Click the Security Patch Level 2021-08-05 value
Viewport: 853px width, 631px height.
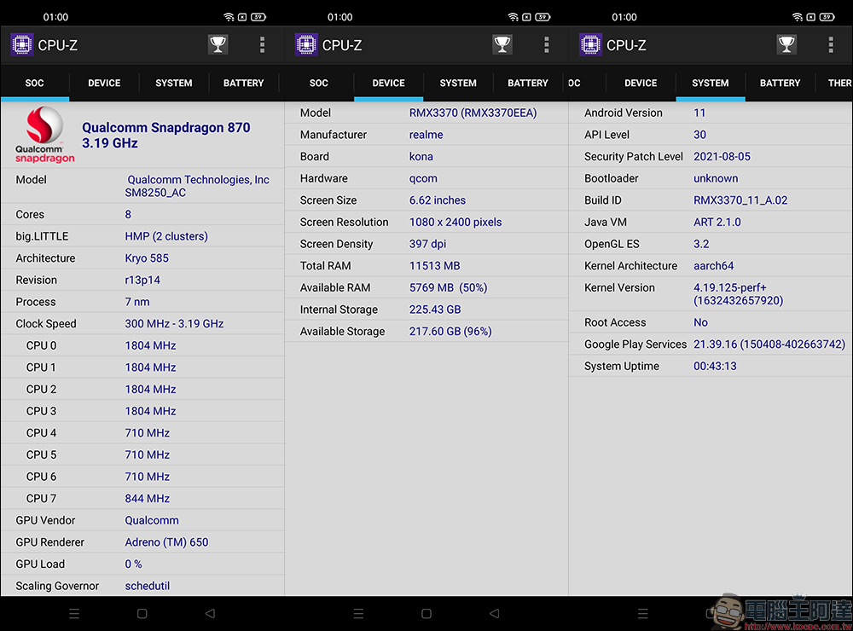point(722,156)
